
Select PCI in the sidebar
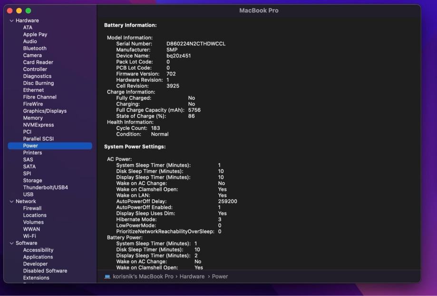tap(27, 132)
